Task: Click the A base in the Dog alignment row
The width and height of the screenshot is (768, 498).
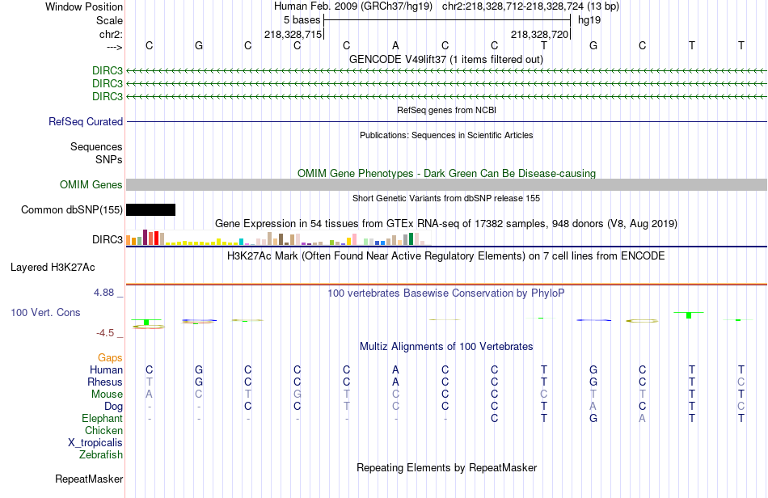Action: (x=593, y=407)
